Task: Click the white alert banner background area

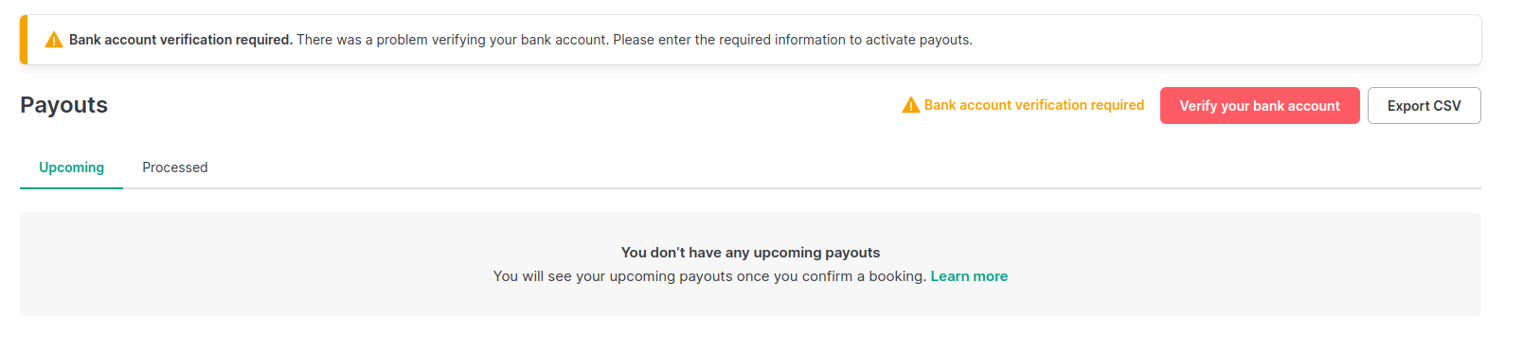Action: coord(1231,40)
